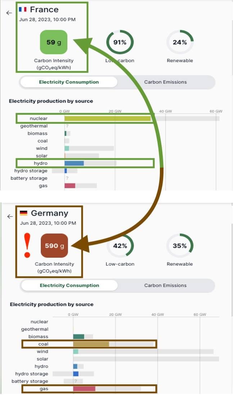Click the French flag icon
233x395 pixels.
click(x=23, y=9)
